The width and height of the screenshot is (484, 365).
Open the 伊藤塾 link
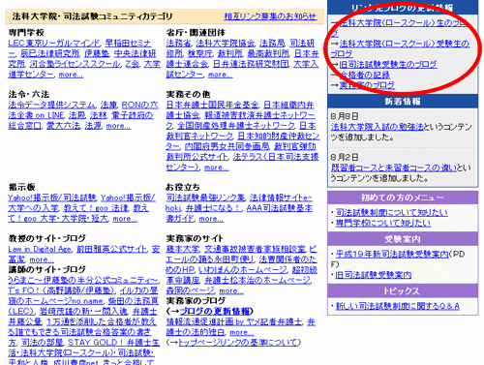tap(97, 53)
